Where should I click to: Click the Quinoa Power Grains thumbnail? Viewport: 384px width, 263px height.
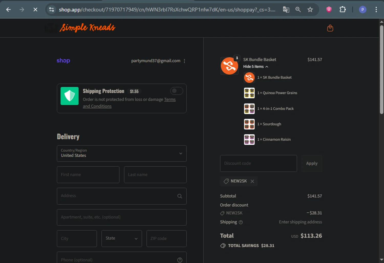tap(249, 93)
